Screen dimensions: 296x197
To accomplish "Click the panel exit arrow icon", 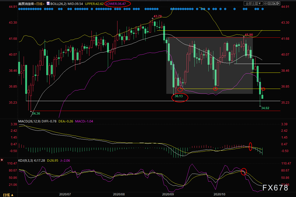I will pos(278,3).
